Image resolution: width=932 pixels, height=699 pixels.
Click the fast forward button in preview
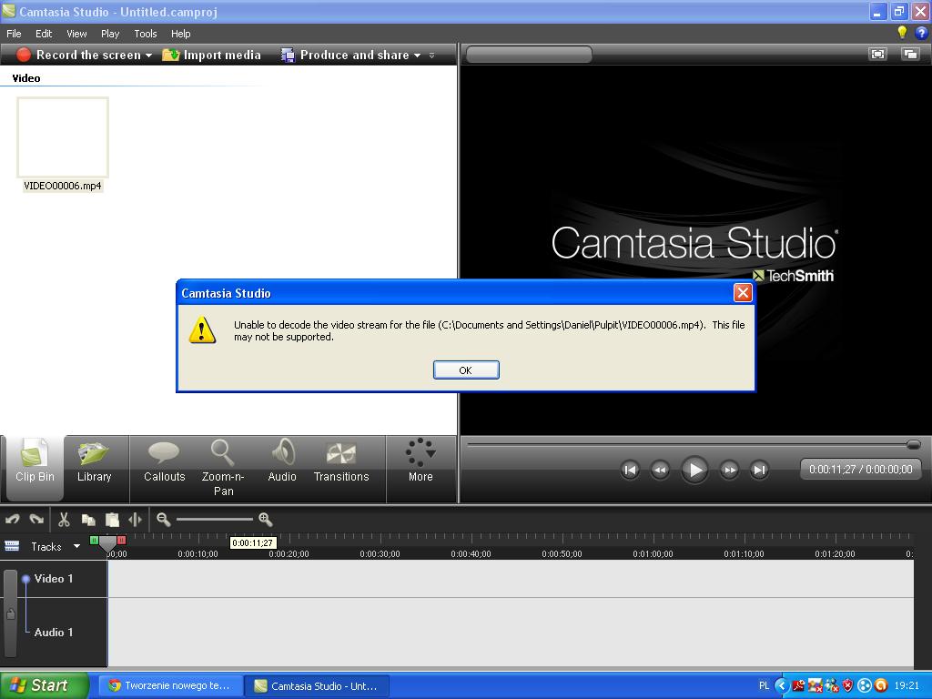[x=729, y=470]
